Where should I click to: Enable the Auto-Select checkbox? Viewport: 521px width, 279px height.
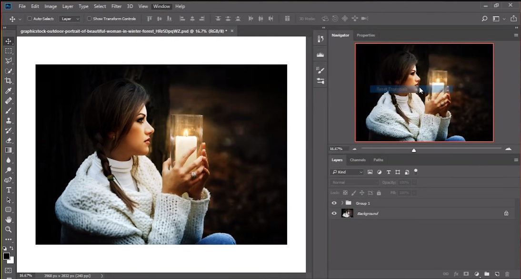(x=30, y=19)
